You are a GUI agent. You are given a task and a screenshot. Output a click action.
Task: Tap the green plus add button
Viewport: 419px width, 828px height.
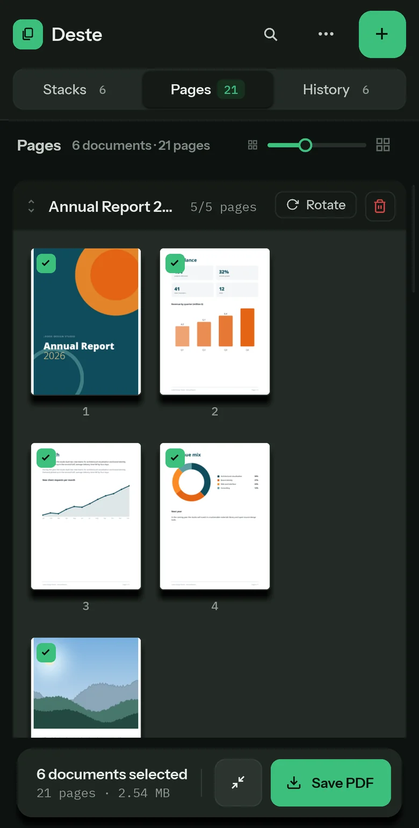point(382,34)
